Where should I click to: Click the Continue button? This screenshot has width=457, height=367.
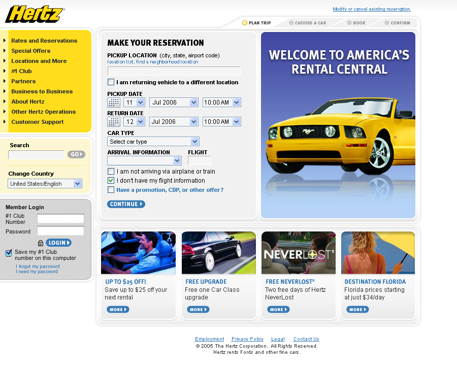[126, 204]
